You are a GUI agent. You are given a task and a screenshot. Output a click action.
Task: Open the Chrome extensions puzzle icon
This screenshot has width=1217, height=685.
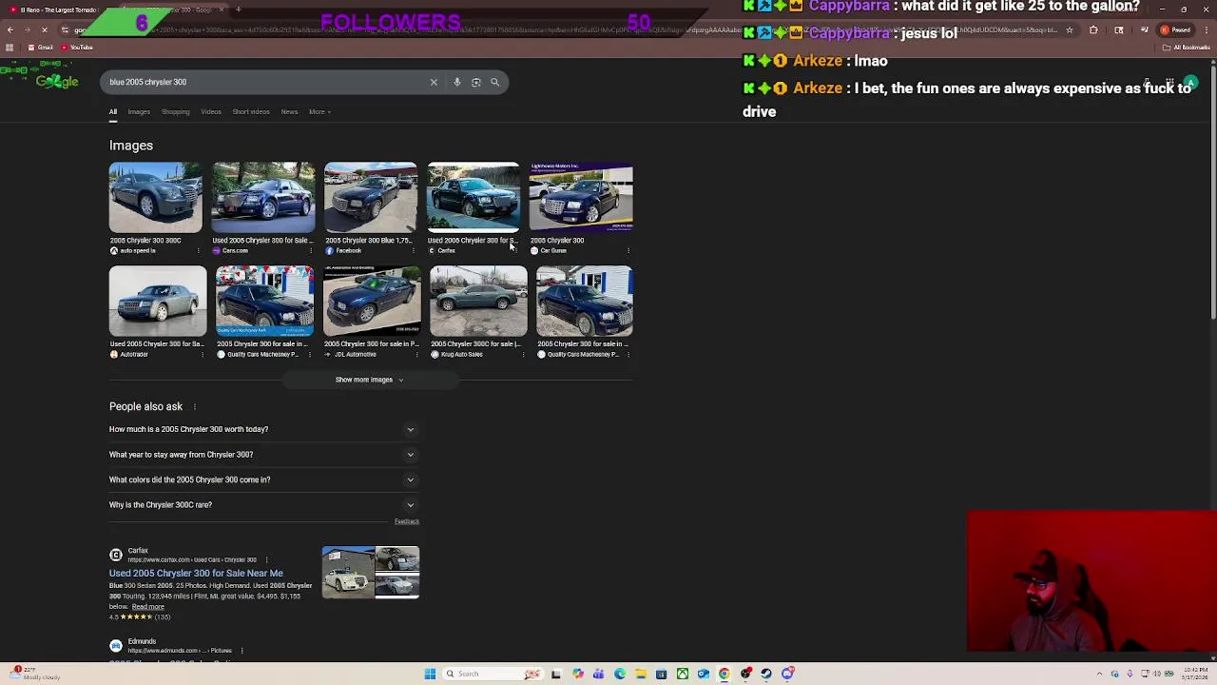pos(1093,29)
